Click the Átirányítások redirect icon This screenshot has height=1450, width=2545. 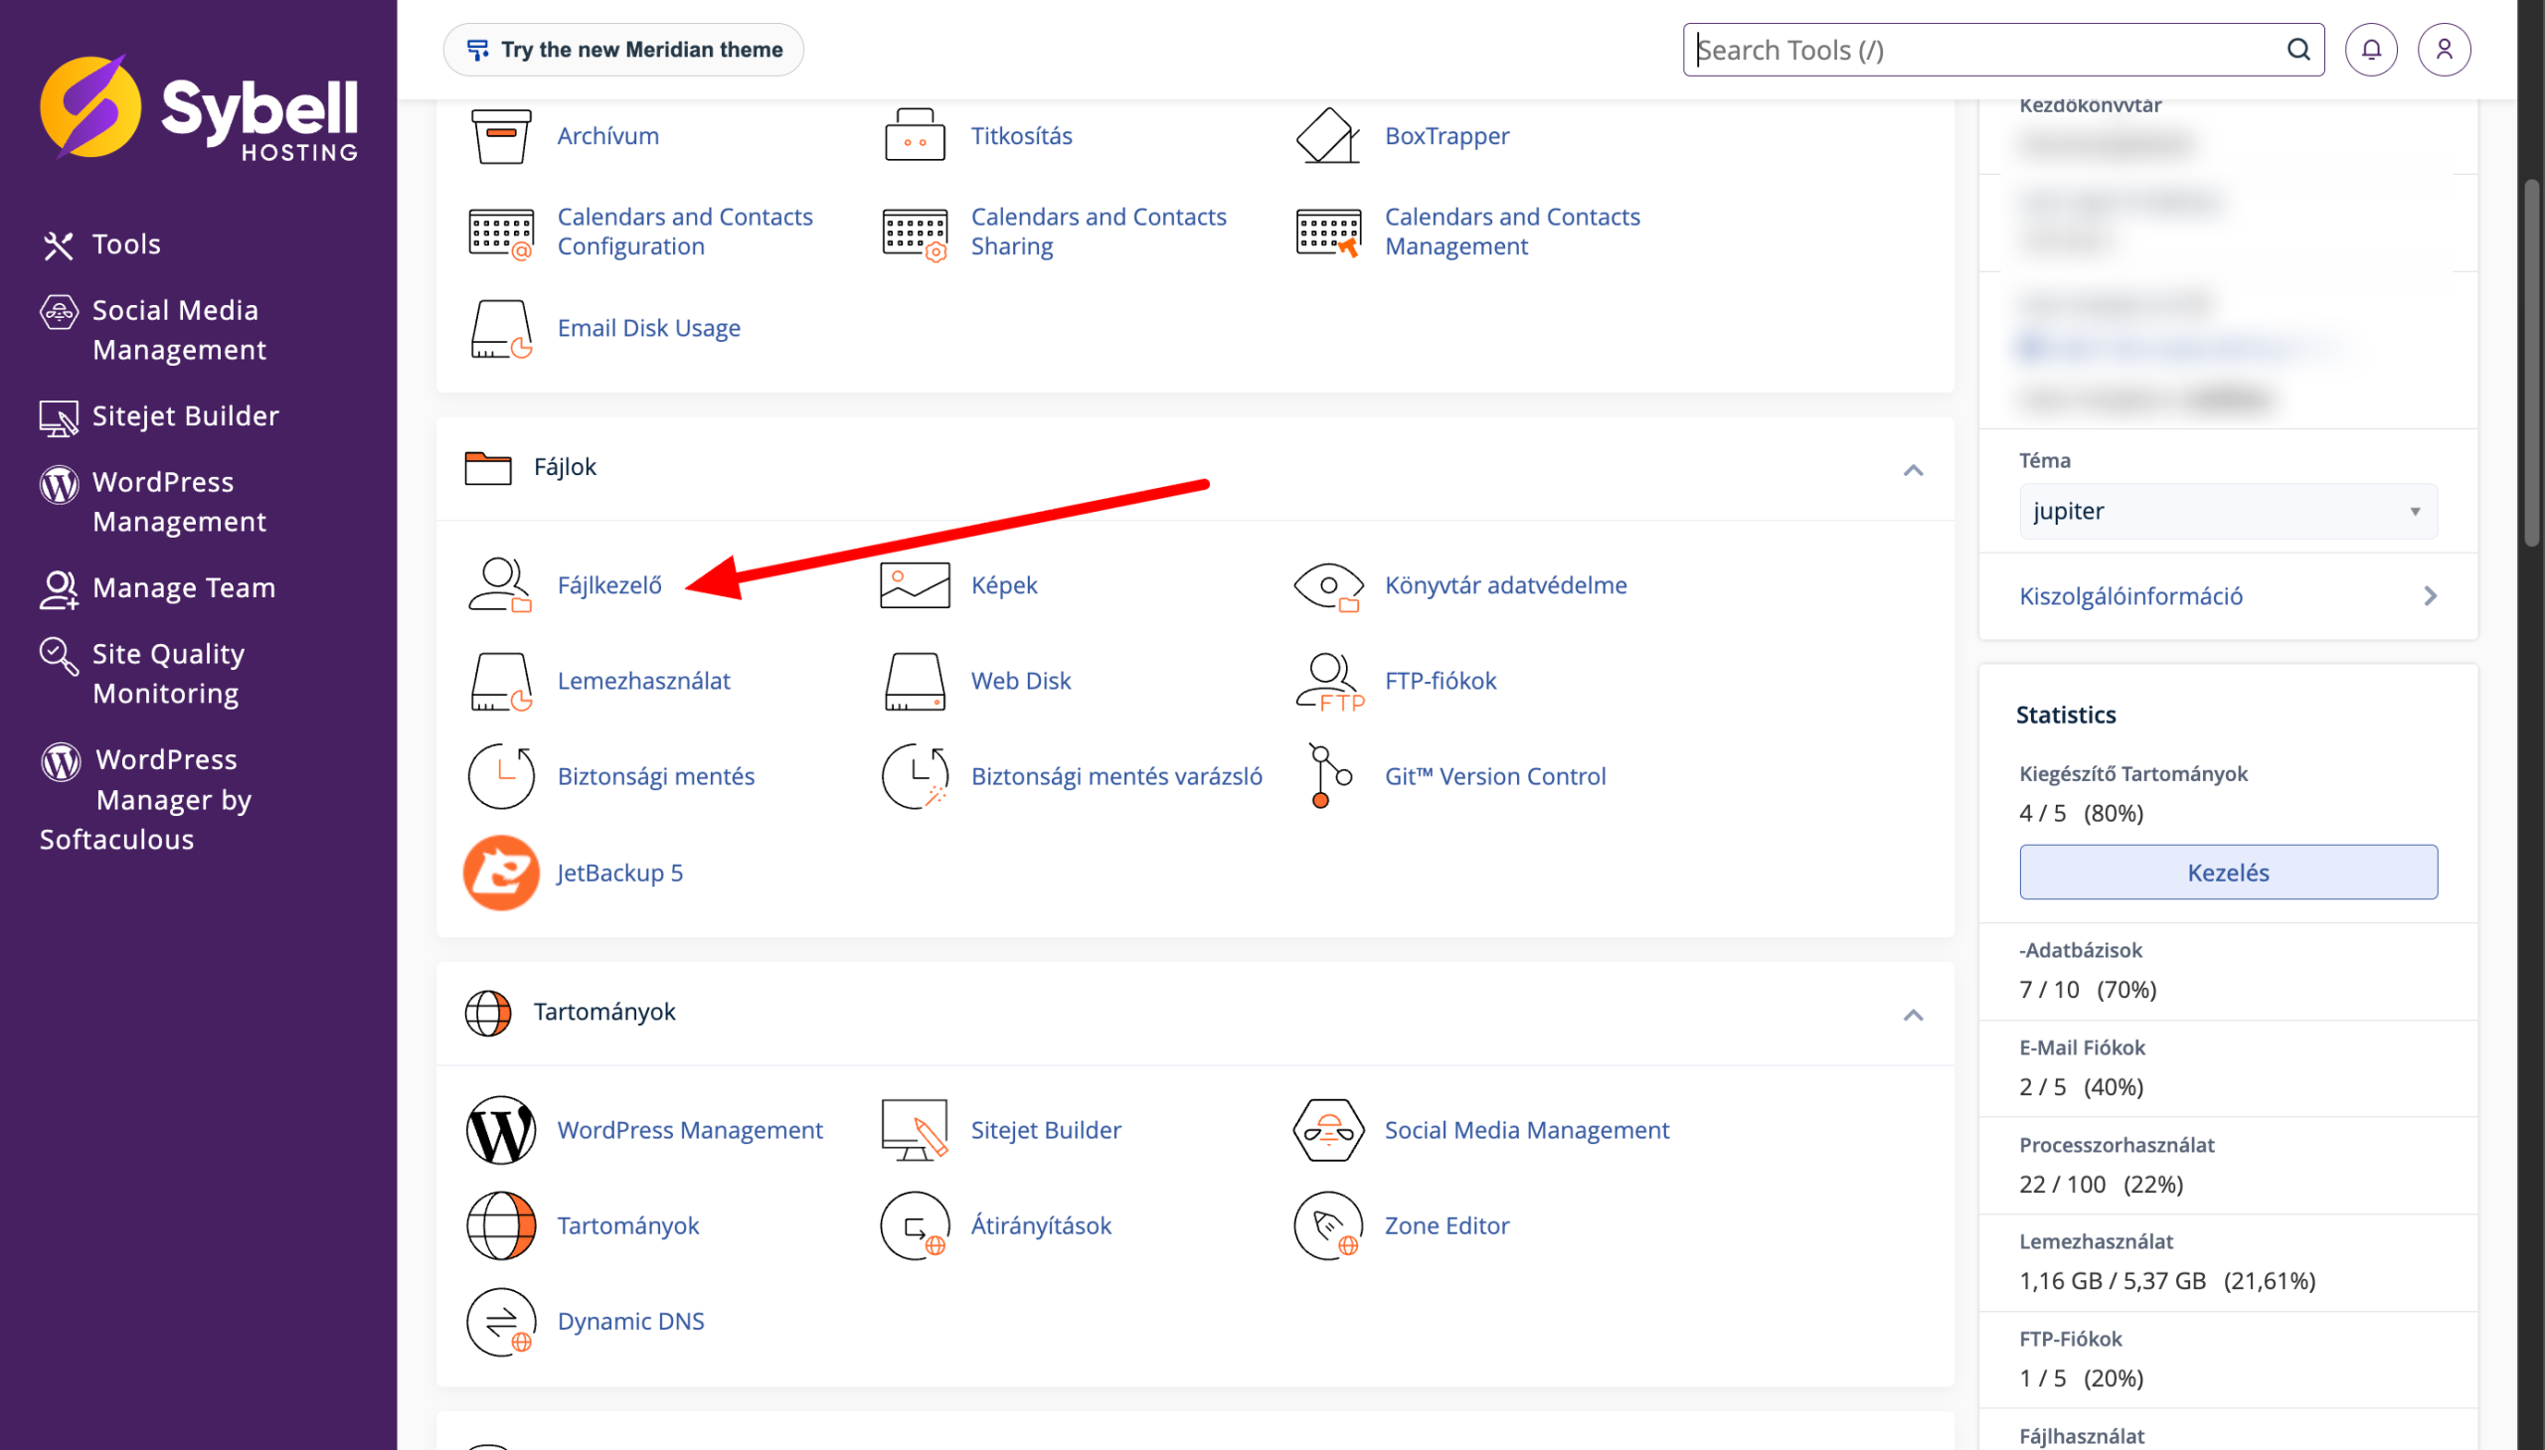[915, 1226]
